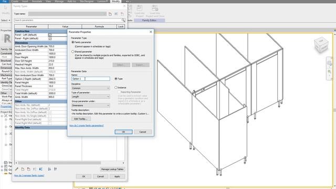The image size is (336, 189).
Task: Choose the Instance radio option
Action: point(116,88)
